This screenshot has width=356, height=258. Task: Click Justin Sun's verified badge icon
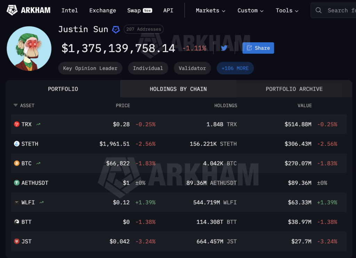[116, 29]
